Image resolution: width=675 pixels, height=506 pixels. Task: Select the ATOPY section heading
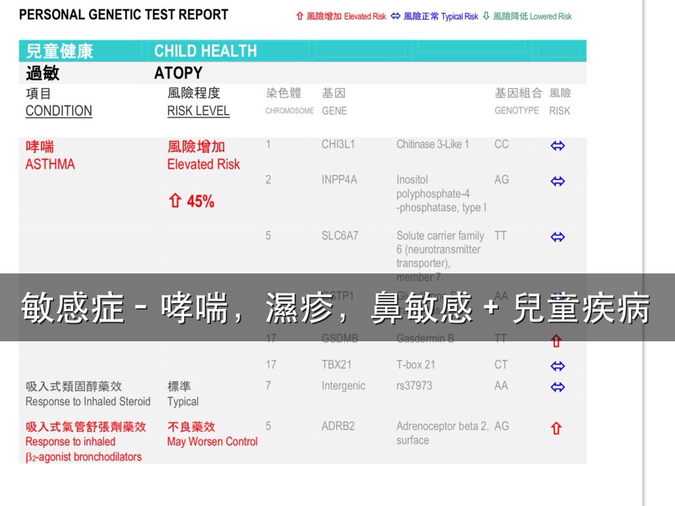(x=178, y=72)
